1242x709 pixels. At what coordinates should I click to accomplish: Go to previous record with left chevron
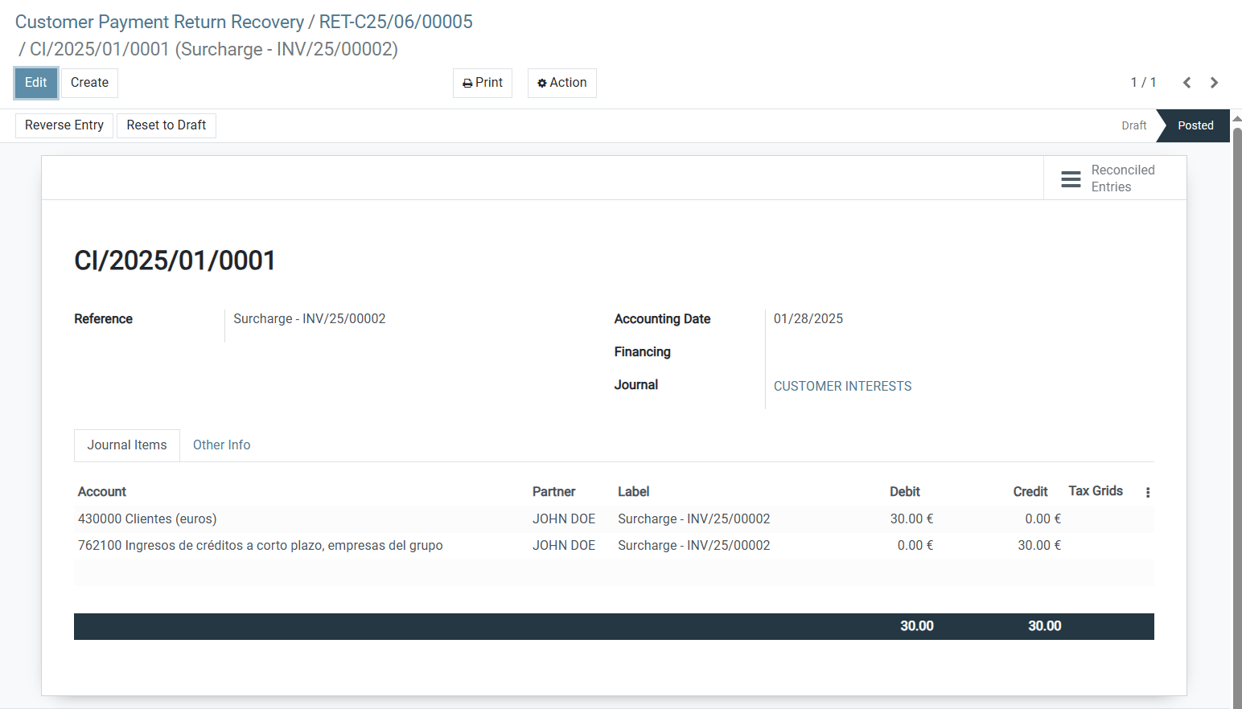1186,82
